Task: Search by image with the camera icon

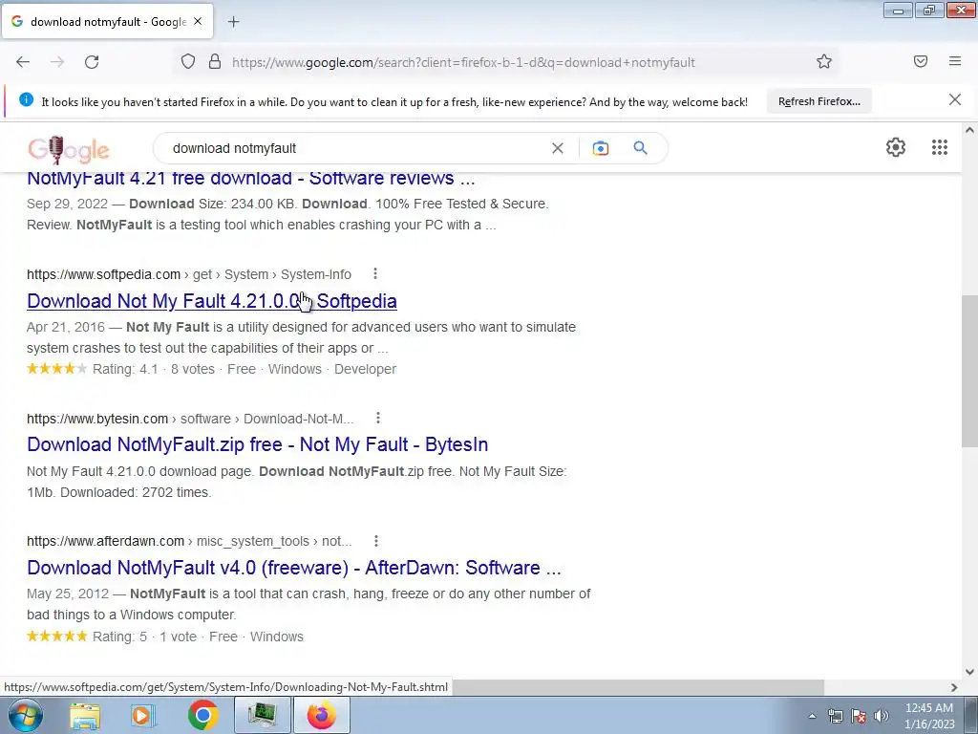Action: 600,148
